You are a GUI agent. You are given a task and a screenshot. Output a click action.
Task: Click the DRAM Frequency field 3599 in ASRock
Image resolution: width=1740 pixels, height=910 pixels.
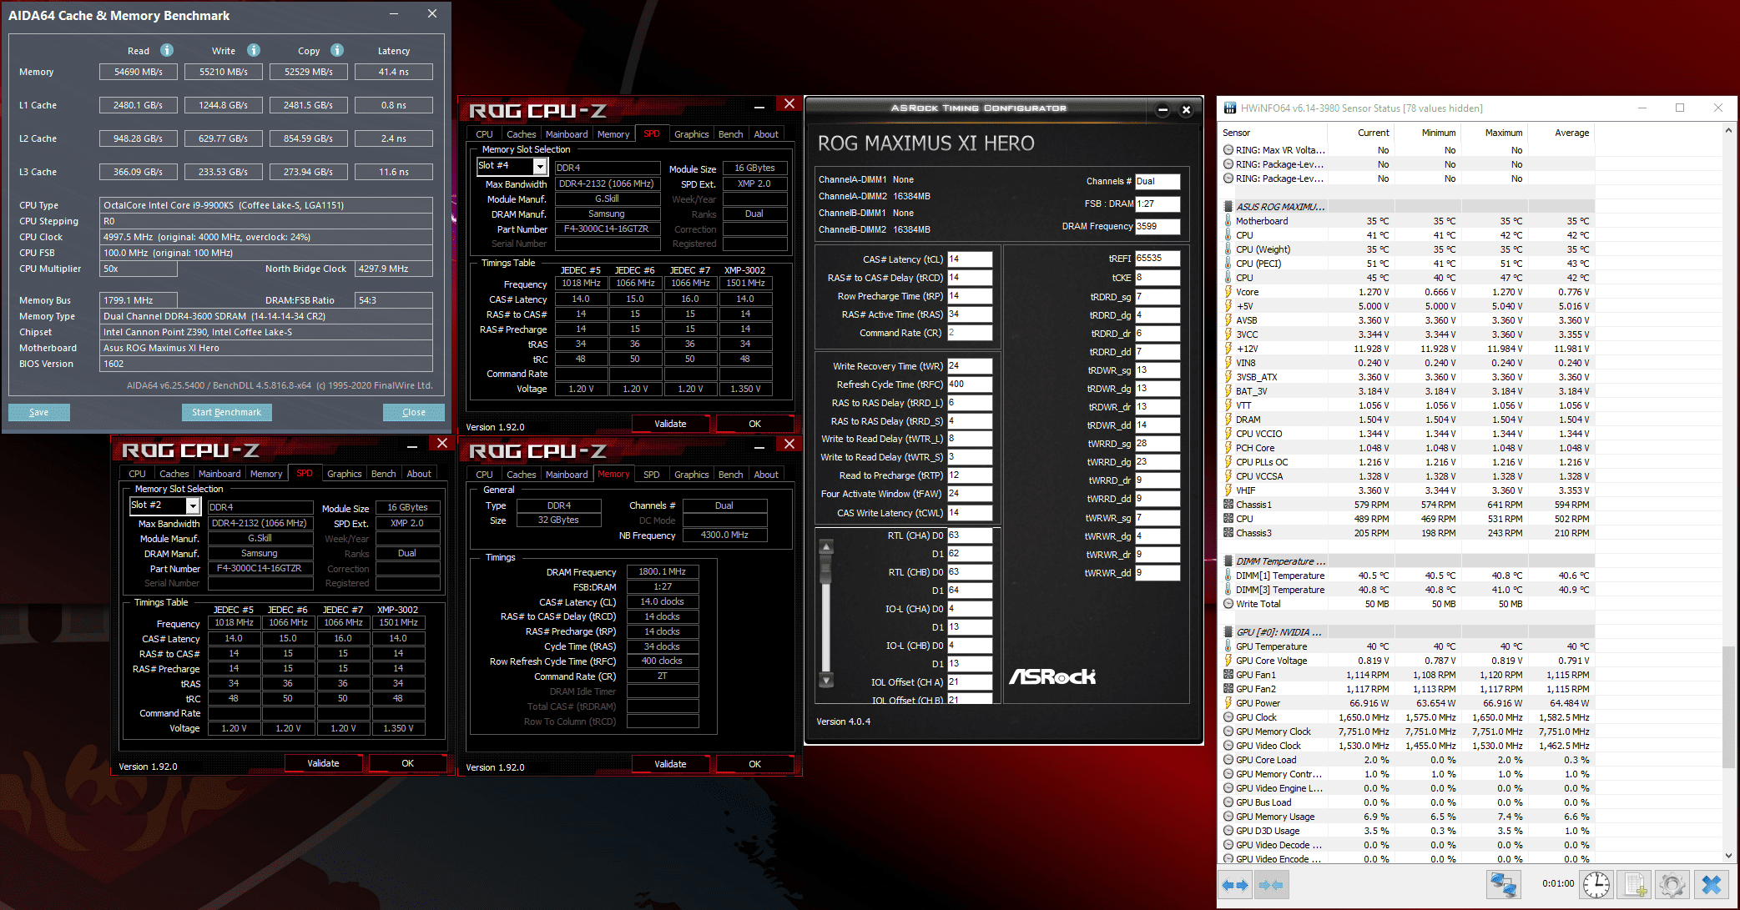(x=1157, y=226)
